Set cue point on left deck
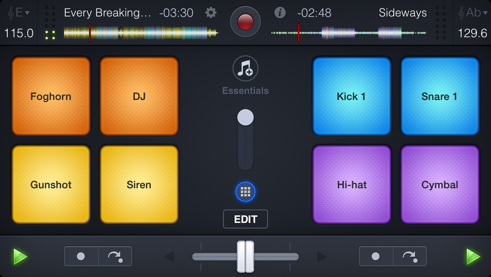The width and height of the screenshot is (491, 277). [x=81, y=256]
